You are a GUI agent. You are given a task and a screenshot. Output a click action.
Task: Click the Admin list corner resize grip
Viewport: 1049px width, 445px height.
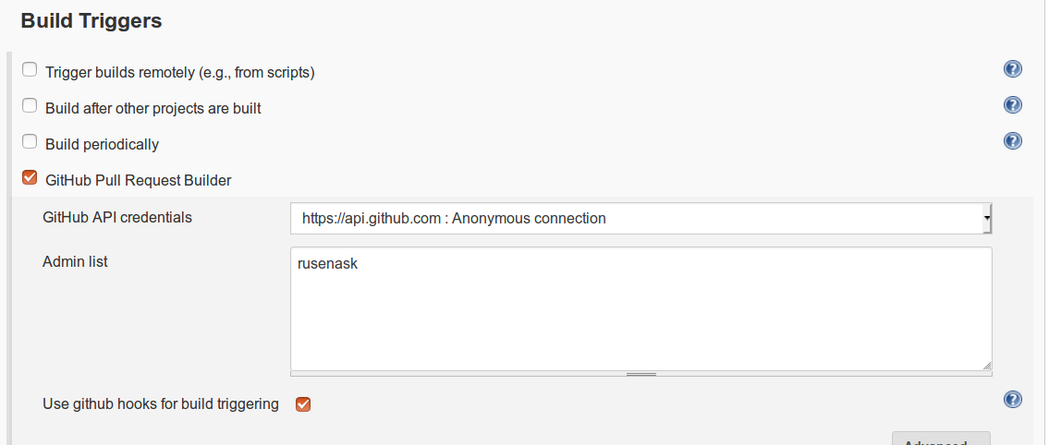pos(986,365)
